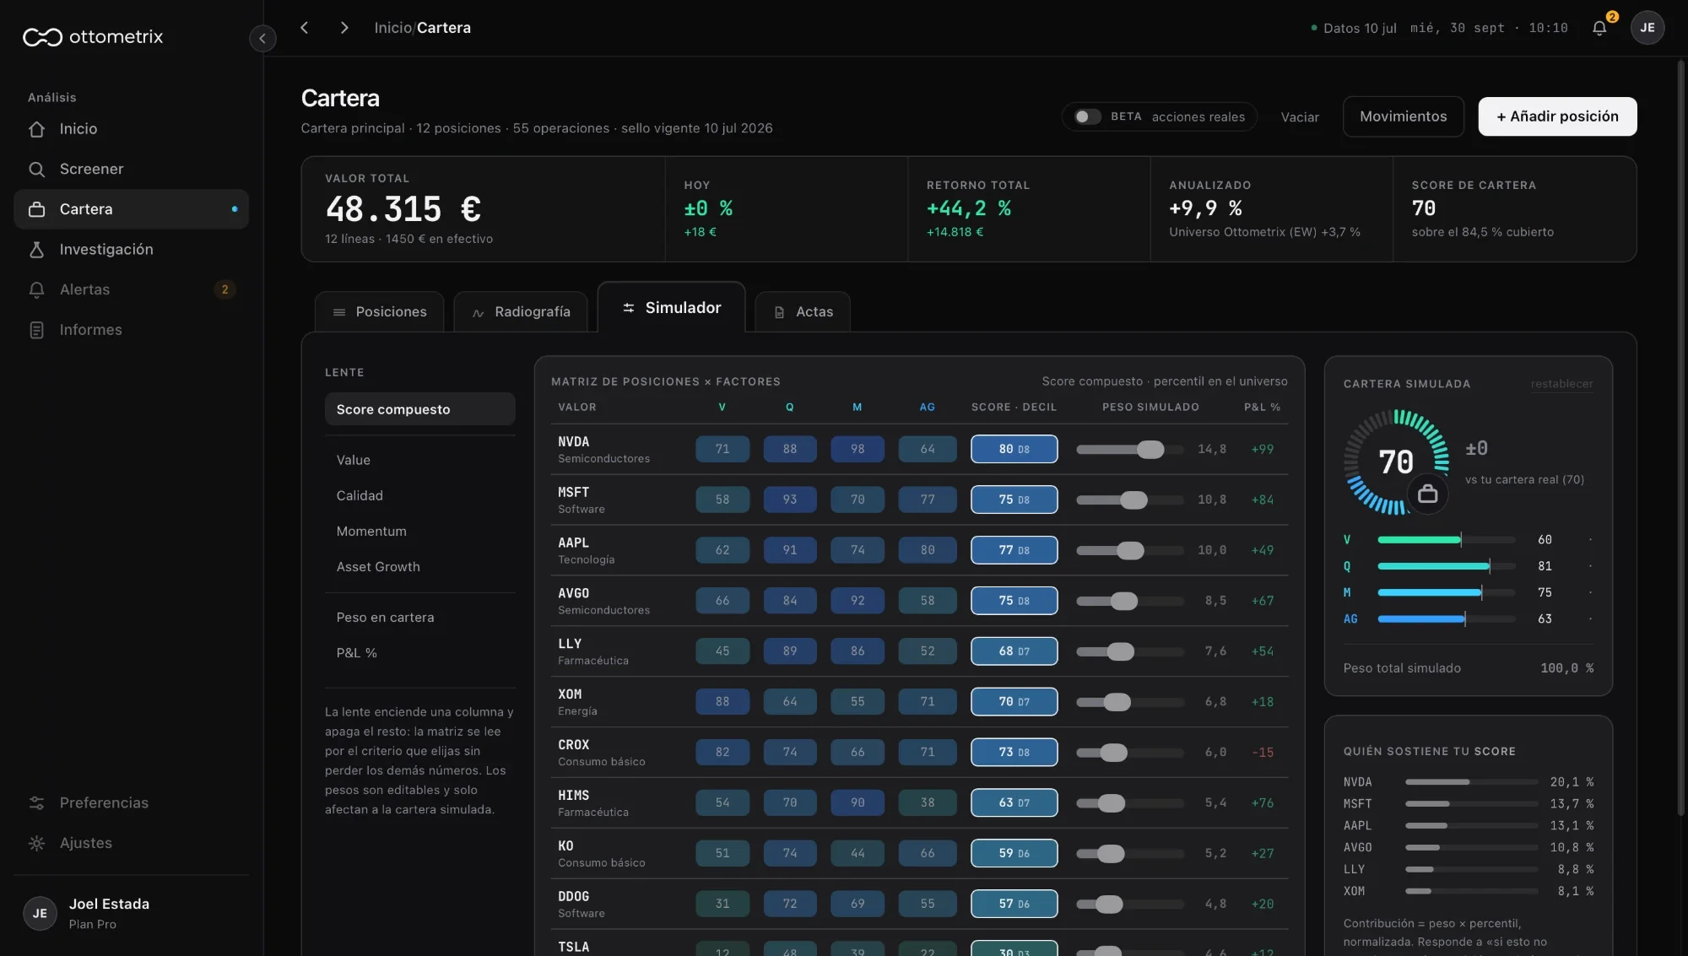Click the page vertical scrollbar
This screenshot has width=1688, height=956.
(1680, 439)
